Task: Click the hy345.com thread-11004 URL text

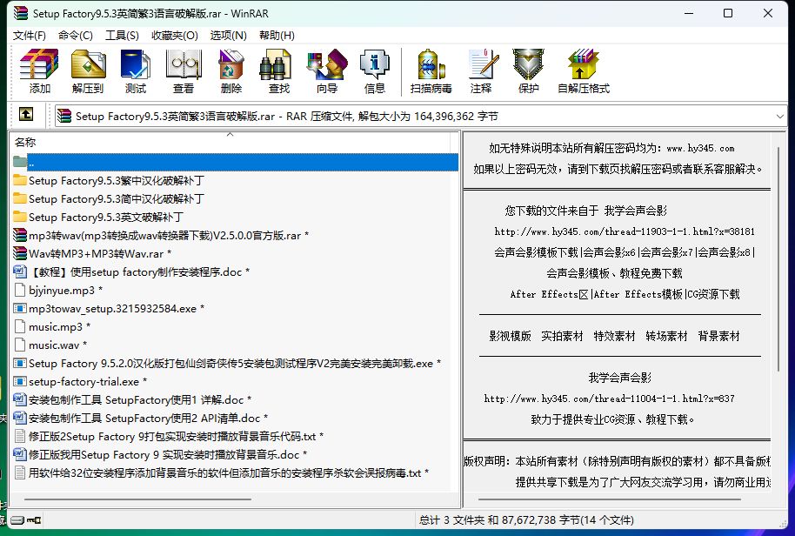Action: (610, 399)
